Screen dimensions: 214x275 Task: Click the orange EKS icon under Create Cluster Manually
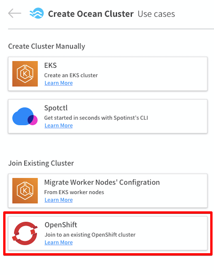(x=25, y=74)
